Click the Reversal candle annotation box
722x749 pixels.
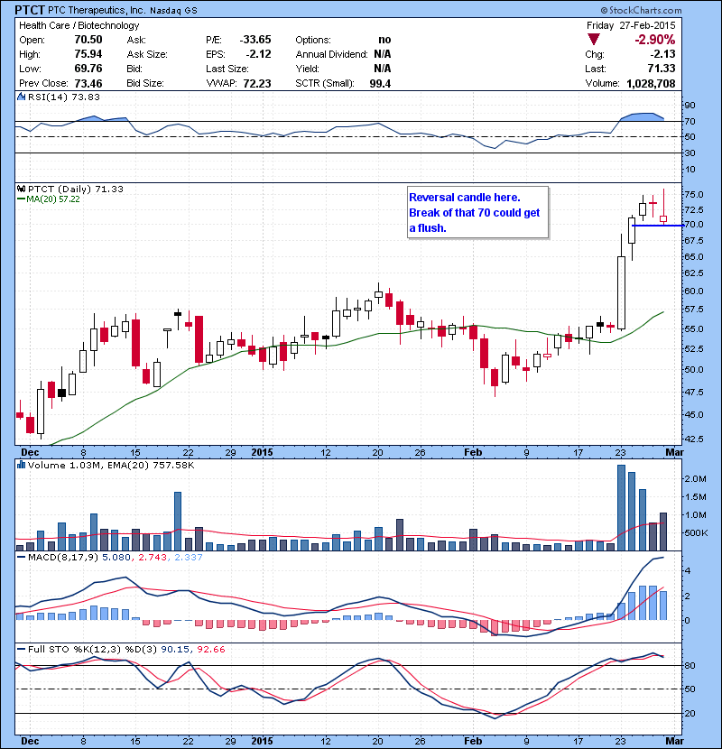coord(477,212)
